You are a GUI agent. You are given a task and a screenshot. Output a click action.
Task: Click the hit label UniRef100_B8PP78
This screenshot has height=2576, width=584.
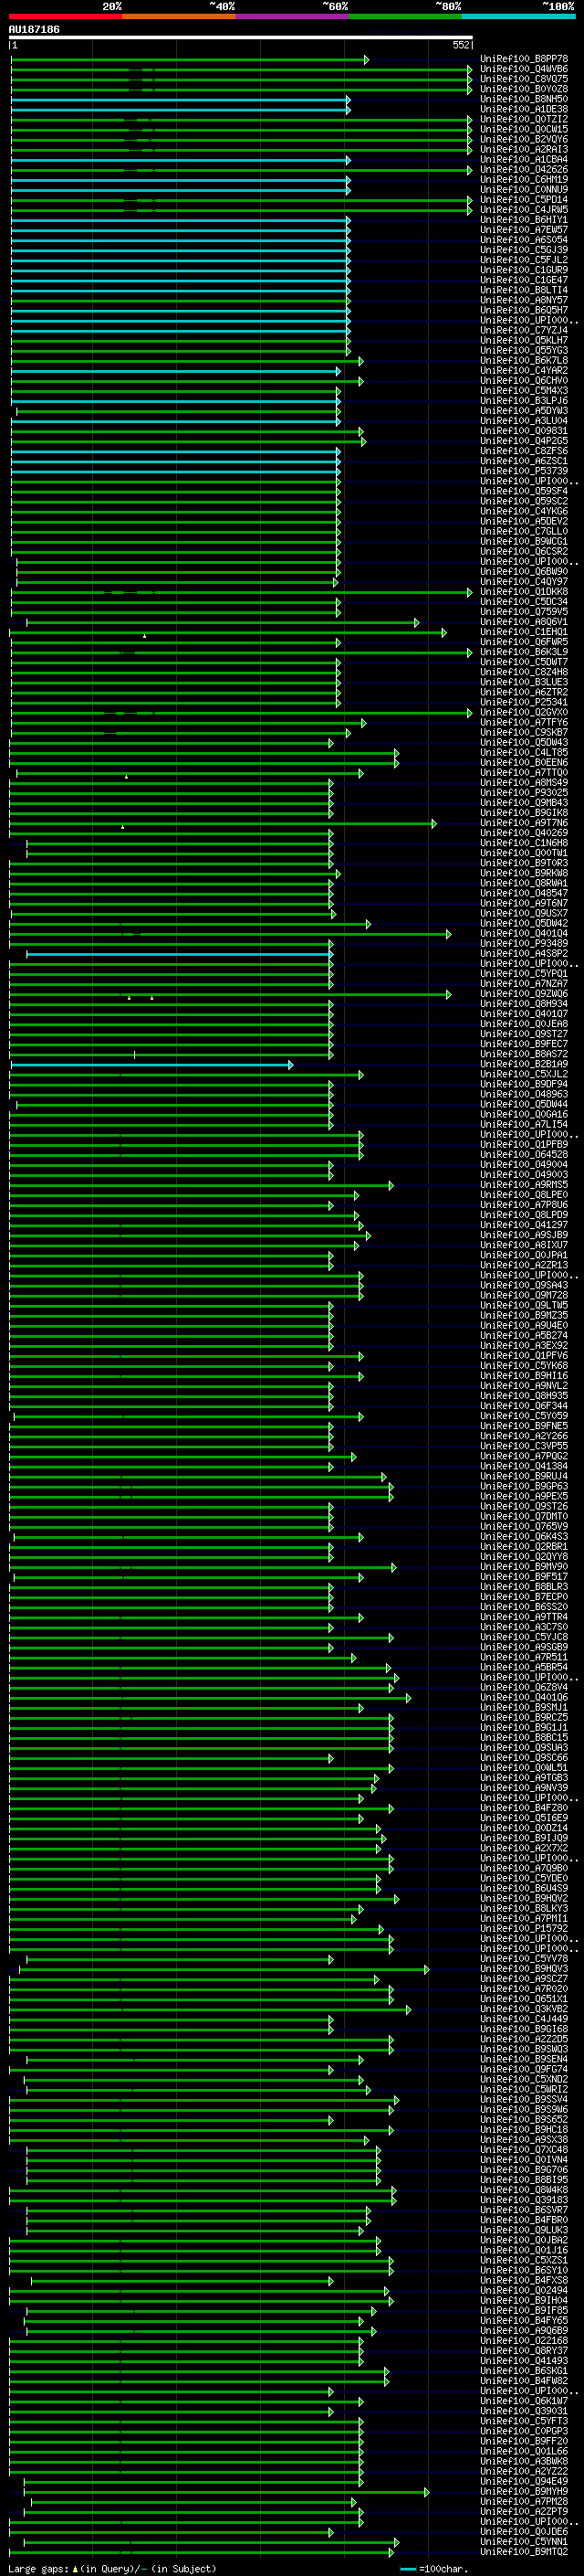click(524, 60)
